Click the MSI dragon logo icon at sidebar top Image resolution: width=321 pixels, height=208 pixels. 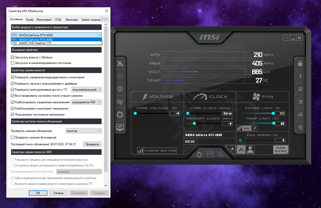tap(120, 63)
